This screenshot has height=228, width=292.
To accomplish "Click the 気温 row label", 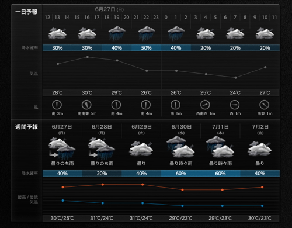I will tap(34, 74).
